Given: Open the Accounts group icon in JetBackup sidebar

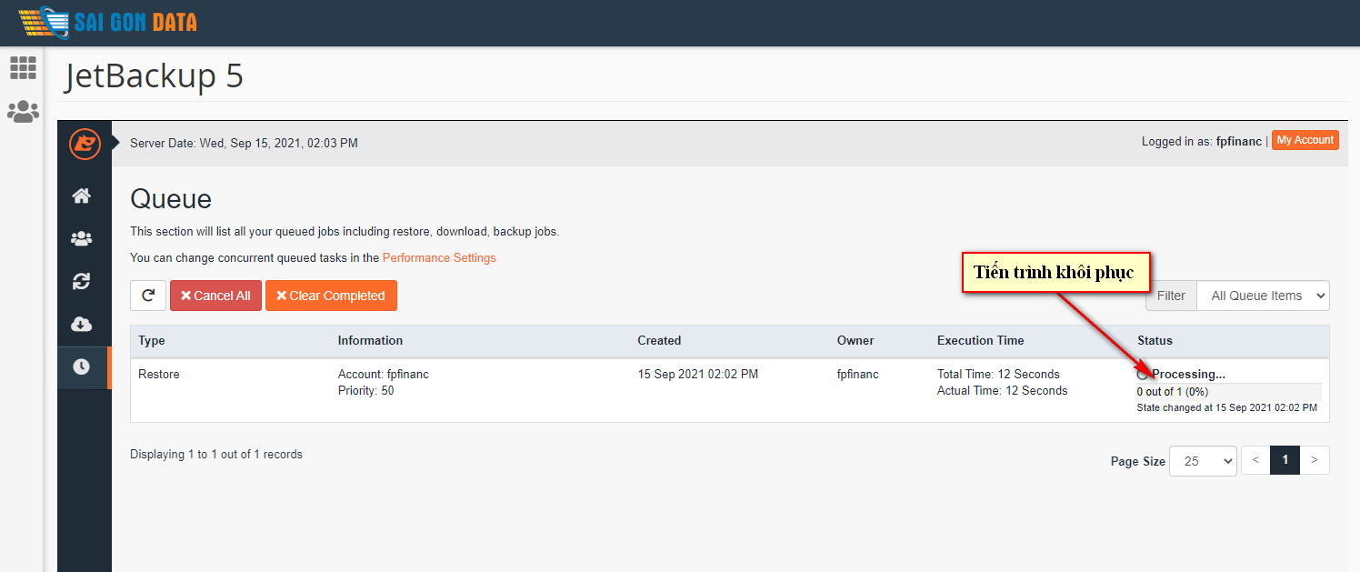Looking at the screenshot, I should click(x=82, y=238).
